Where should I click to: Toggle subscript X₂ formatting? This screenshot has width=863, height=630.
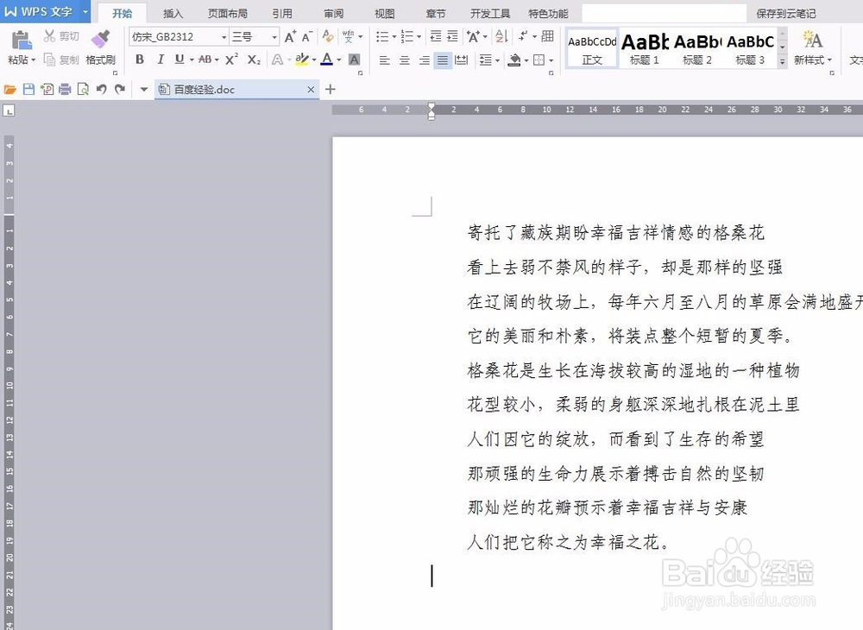[x=254, y=60]
